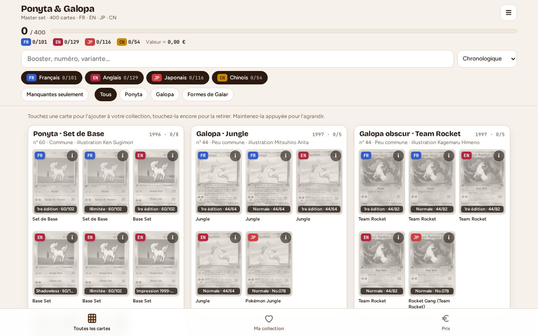Focus the Booster, numéro, variante search field
Viewport: 538px width, 336px height.
tap(237, 59)
